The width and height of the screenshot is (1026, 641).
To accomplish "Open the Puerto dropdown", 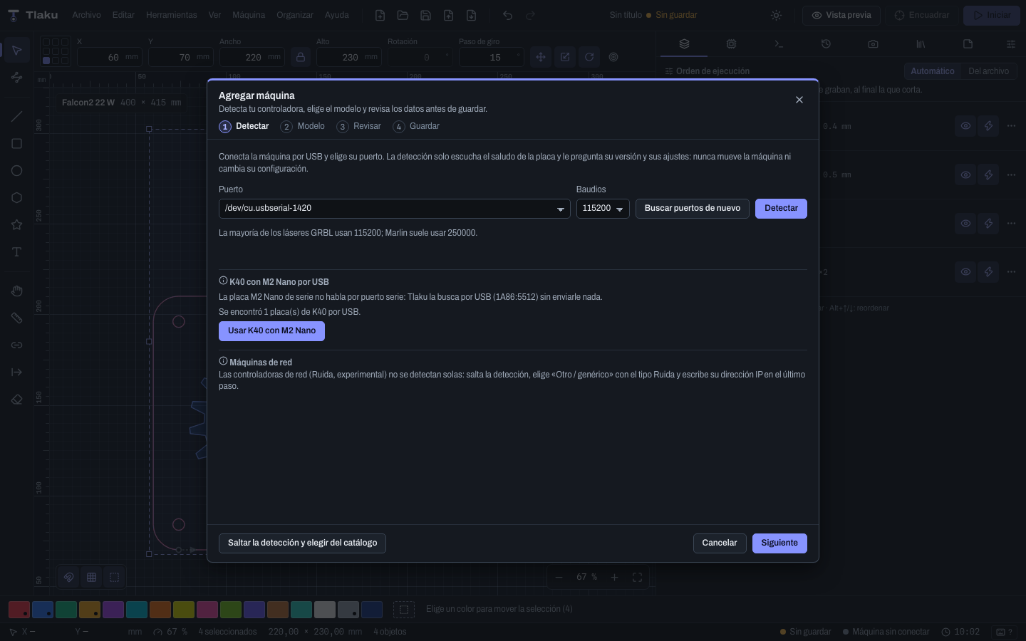I will (x=394, y=209).
